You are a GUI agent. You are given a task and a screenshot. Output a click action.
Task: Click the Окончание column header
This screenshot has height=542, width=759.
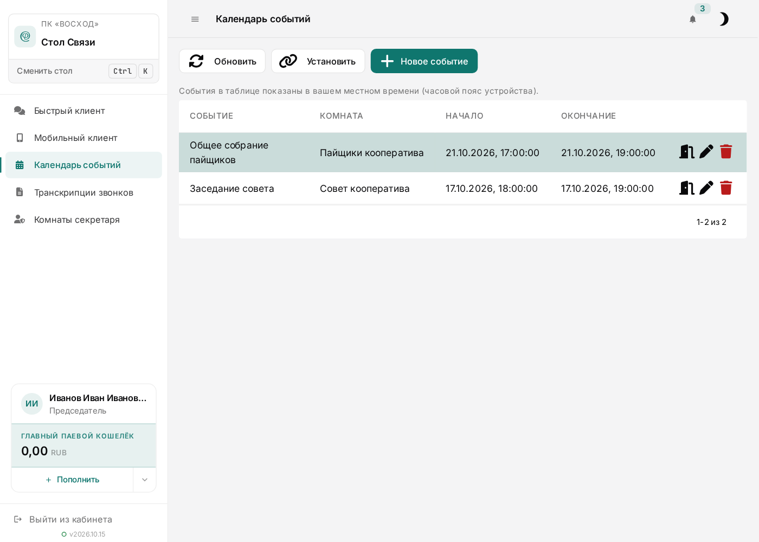tap(589, 116)
